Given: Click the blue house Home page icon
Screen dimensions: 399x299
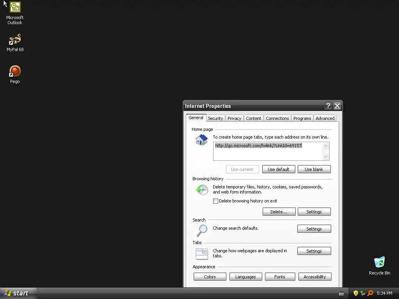Looking at the screenshot, I should click(x=201, y=140).
